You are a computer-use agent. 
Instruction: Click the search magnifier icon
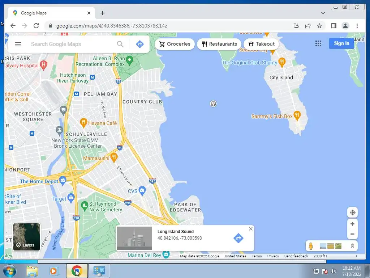(120, 44)
